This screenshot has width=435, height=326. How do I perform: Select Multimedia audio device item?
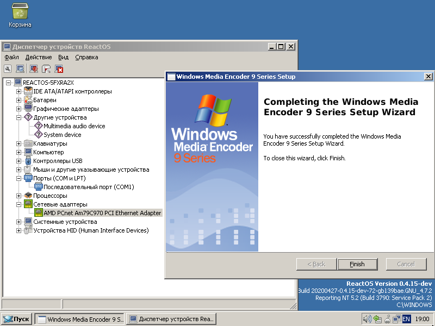74,126
